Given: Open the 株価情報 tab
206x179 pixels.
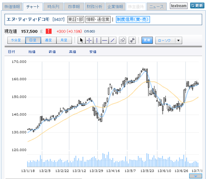Looking at the screenshot, I should click(12, 6).
